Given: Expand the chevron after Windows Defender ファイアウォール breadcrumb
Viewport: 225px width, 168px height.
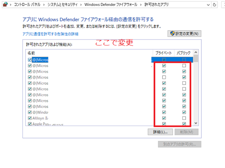Looking at the screenshot, I should point(141,5).
